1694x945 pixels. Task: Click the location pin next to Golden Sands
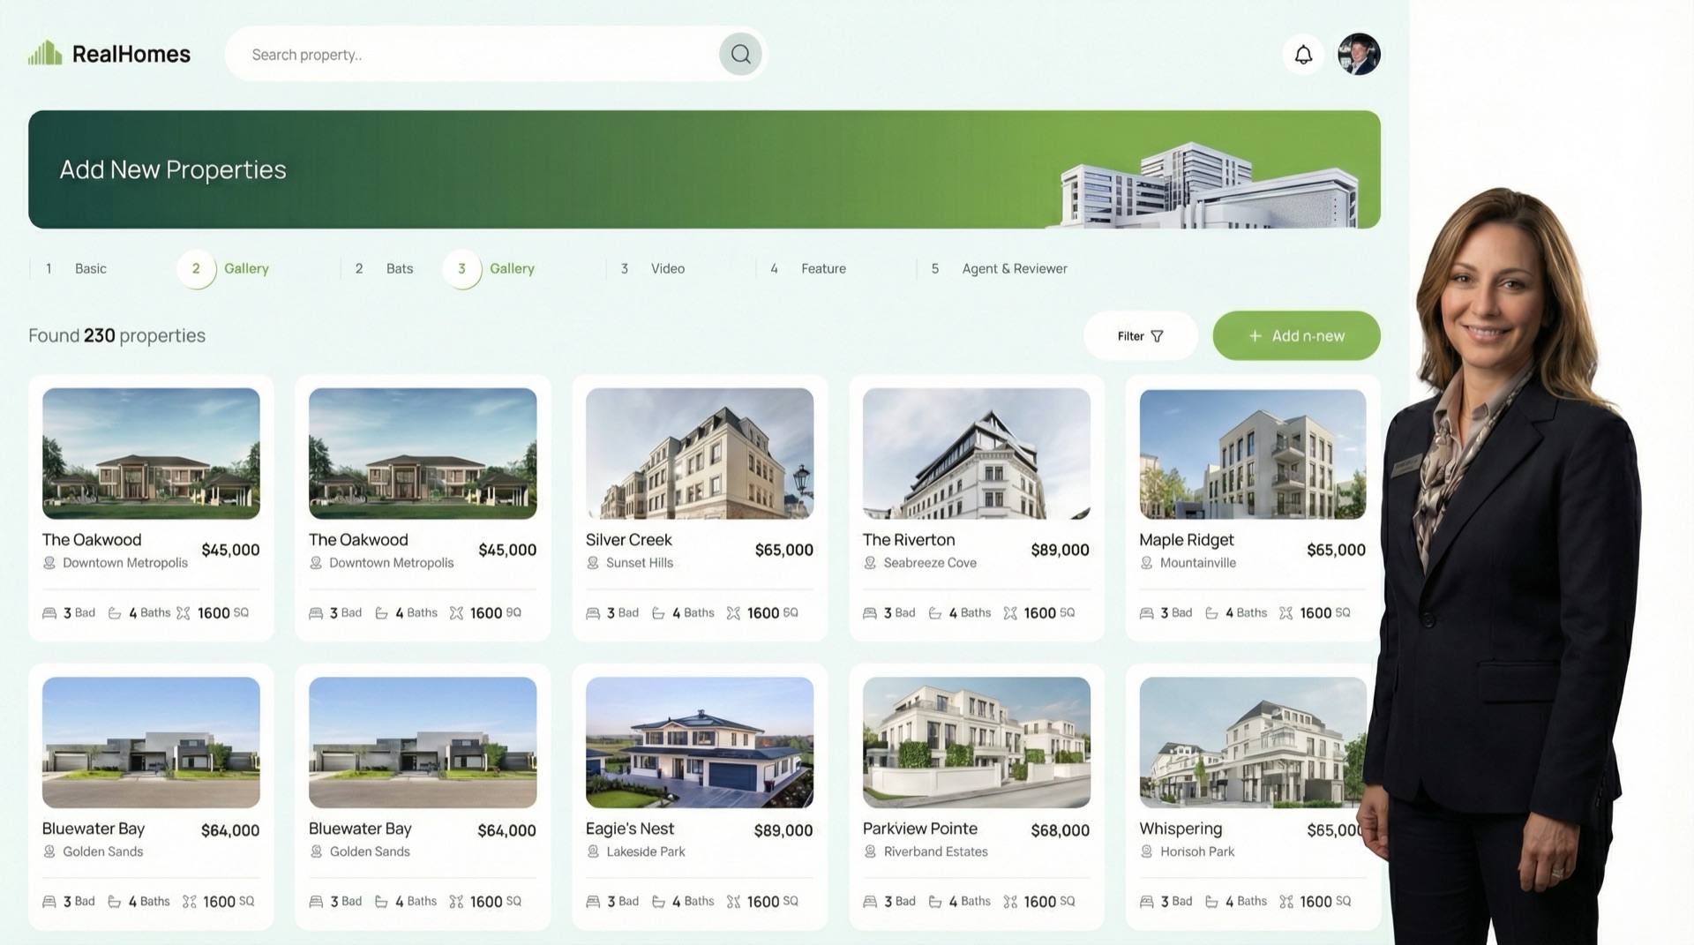tap(50, 851)
